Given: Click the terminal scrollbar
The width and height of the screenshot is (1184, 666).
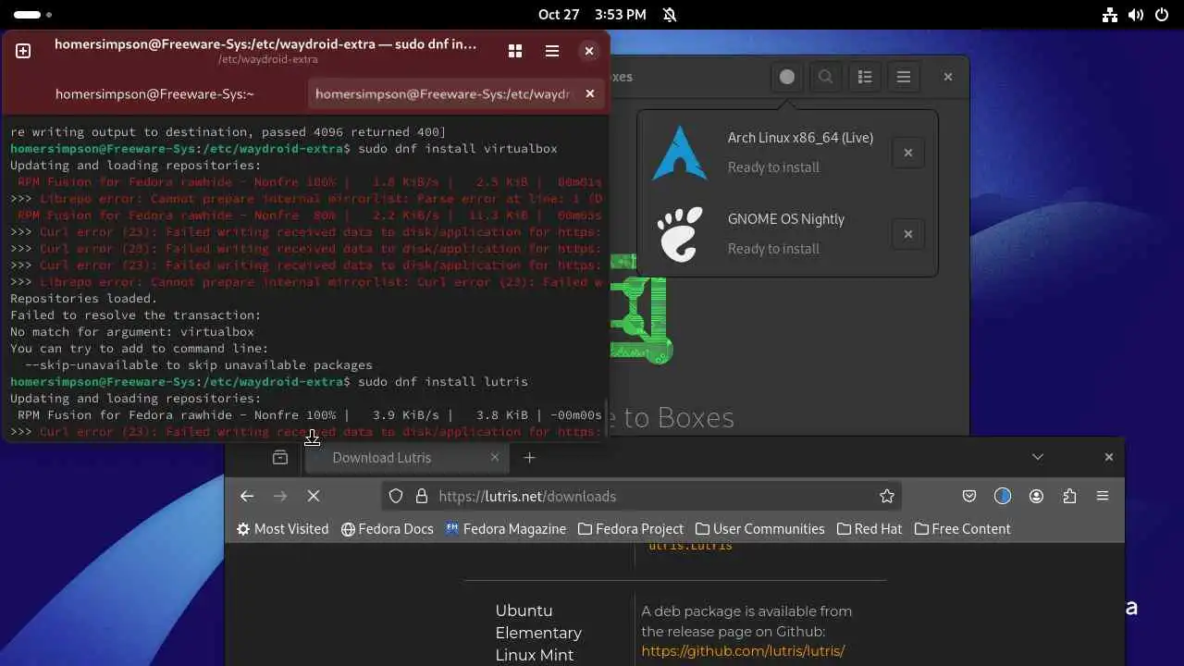Looking at the screenshot, I should [606, 417].
